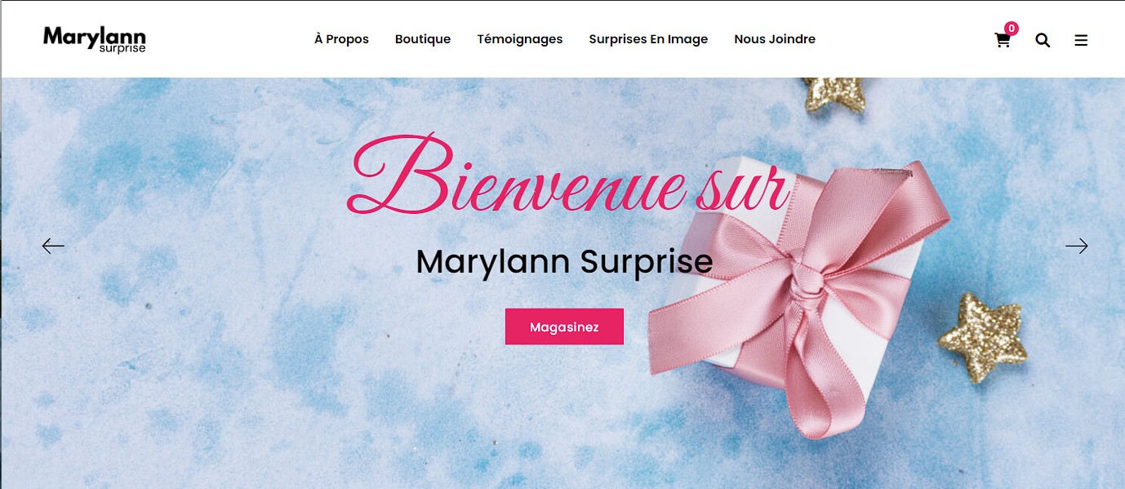Open the hamburger menu icon
The image size is (1125, 489).
(1081, 40)
